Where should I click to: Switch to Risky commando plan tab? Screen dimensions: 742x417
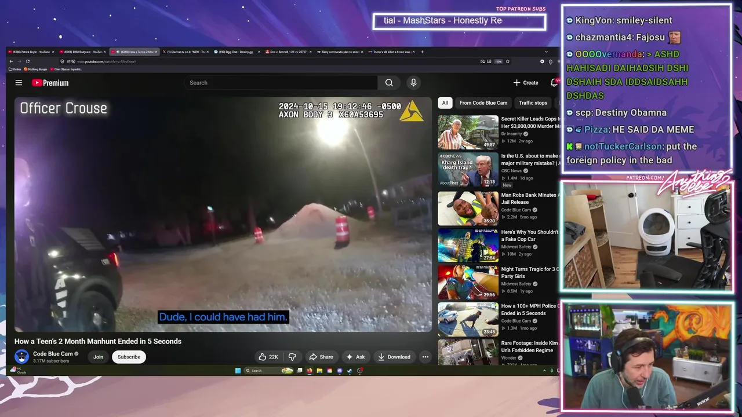[x=339, y=52]
